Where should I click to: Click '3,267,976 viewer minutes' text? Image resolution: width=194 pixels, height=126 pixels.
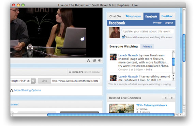pyautogui.click(x=86, y=72)
